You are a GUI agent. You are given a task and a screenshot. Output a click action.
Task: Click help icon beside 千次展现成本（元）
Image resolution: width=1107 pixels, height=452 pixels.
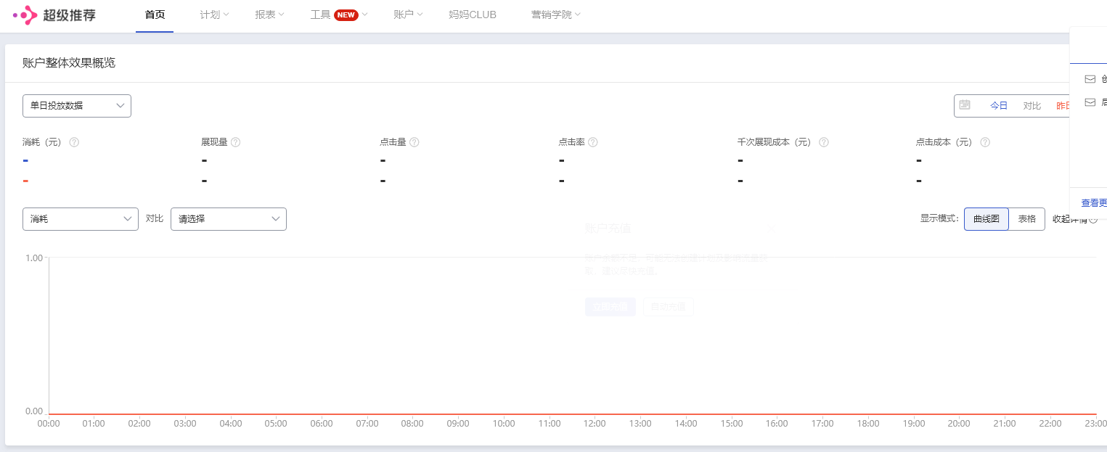(823, 142)
